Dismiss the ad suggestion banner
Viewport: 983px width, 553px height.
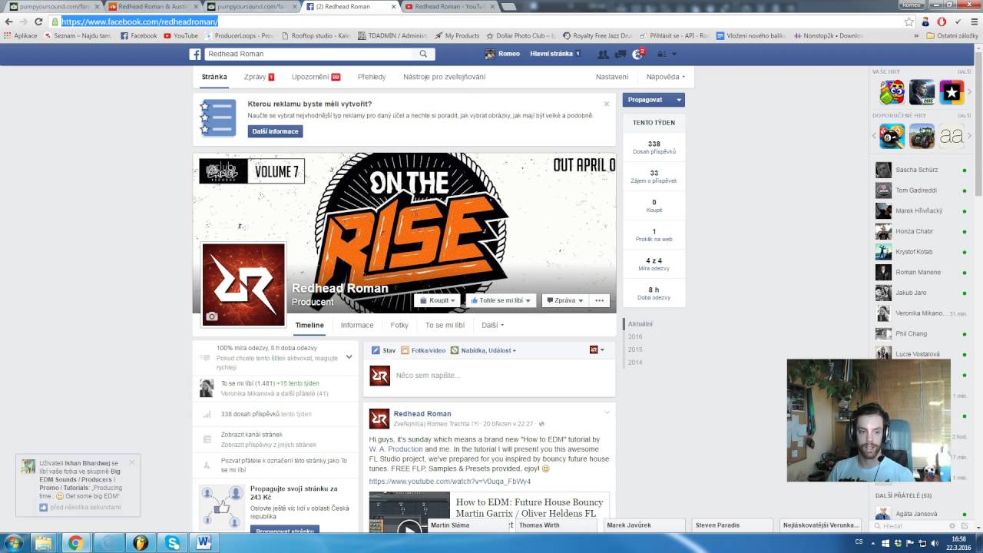(607, 104)
